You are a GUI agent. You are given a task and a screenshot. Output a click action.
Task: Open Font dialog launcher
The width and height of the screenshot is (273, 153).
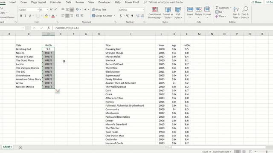pos(58,22)
